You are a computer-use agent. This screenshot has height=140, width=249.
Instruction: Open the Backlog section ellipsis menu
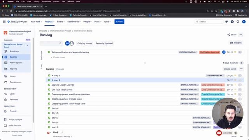click(x=241, y=69)
